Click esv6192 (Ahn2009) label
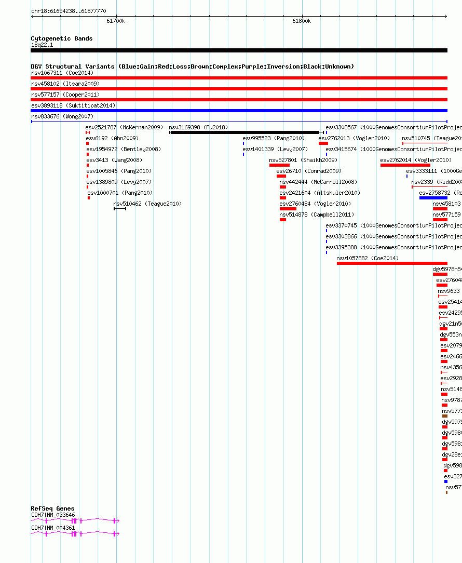The height and width of the screenshot is (563, 462). (112, 138)
